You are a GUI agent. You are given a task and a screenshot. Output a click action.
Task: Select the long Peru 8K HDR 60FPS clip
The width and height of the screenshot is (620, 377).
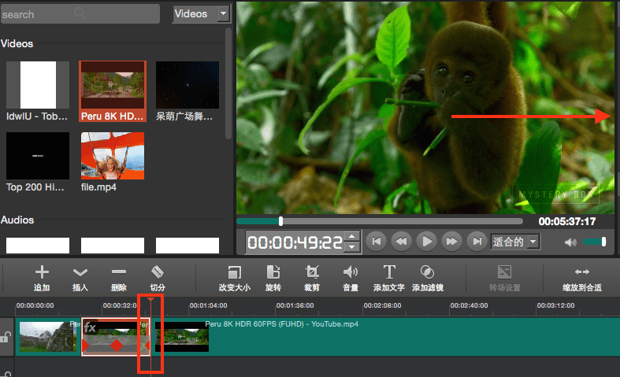pos(385,337)
